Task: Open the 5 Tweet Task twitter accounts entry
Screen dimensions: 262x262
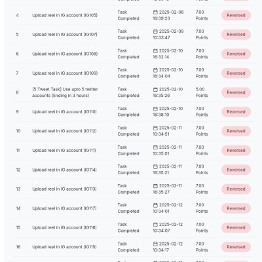Action: 65,92
